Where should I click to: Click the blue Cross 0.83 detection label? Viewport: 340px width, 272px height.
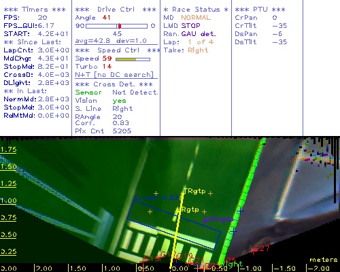pos(156,198)
